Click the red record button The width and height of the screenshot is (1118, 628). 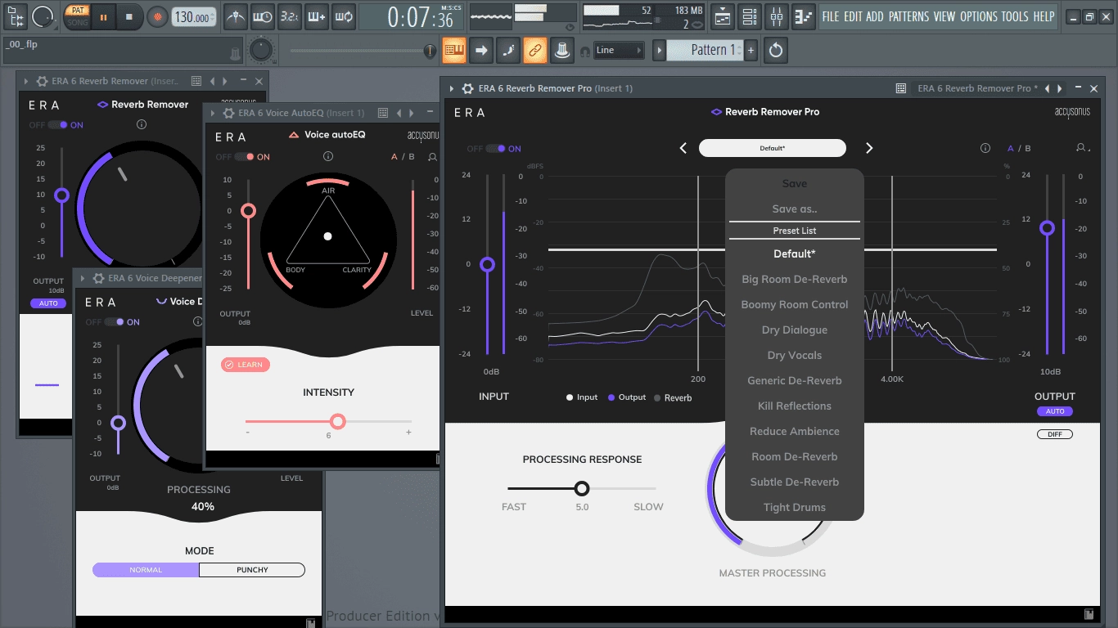coord(158,16)
